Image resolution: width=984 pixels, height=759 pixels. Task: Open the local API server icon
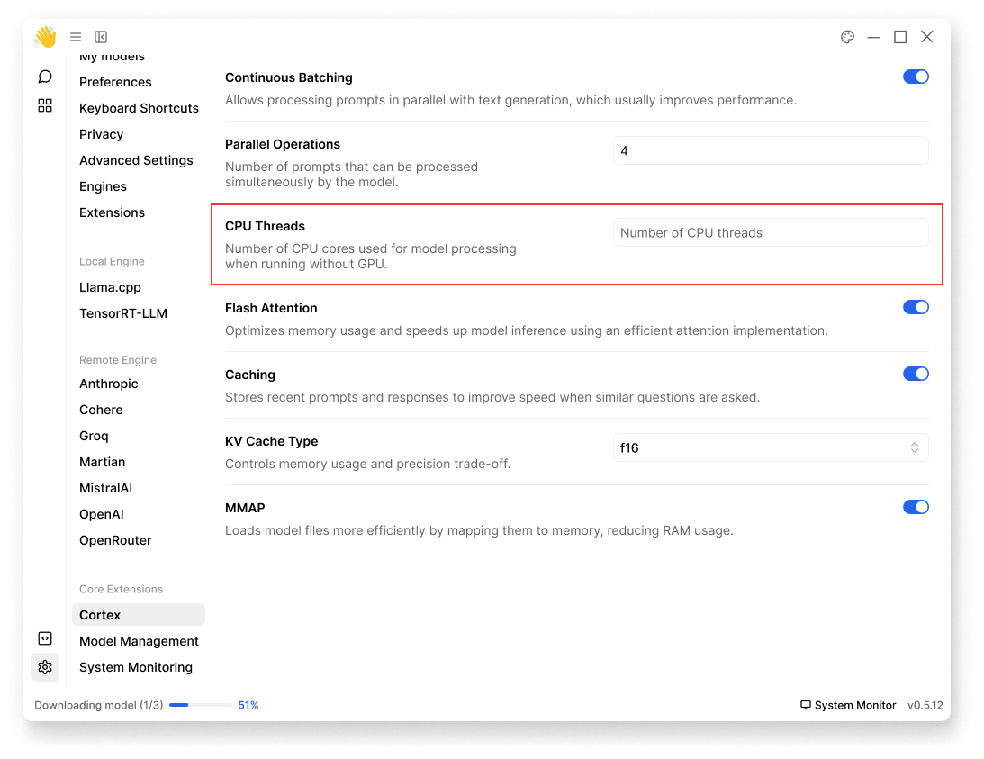[x=45, y=638]
